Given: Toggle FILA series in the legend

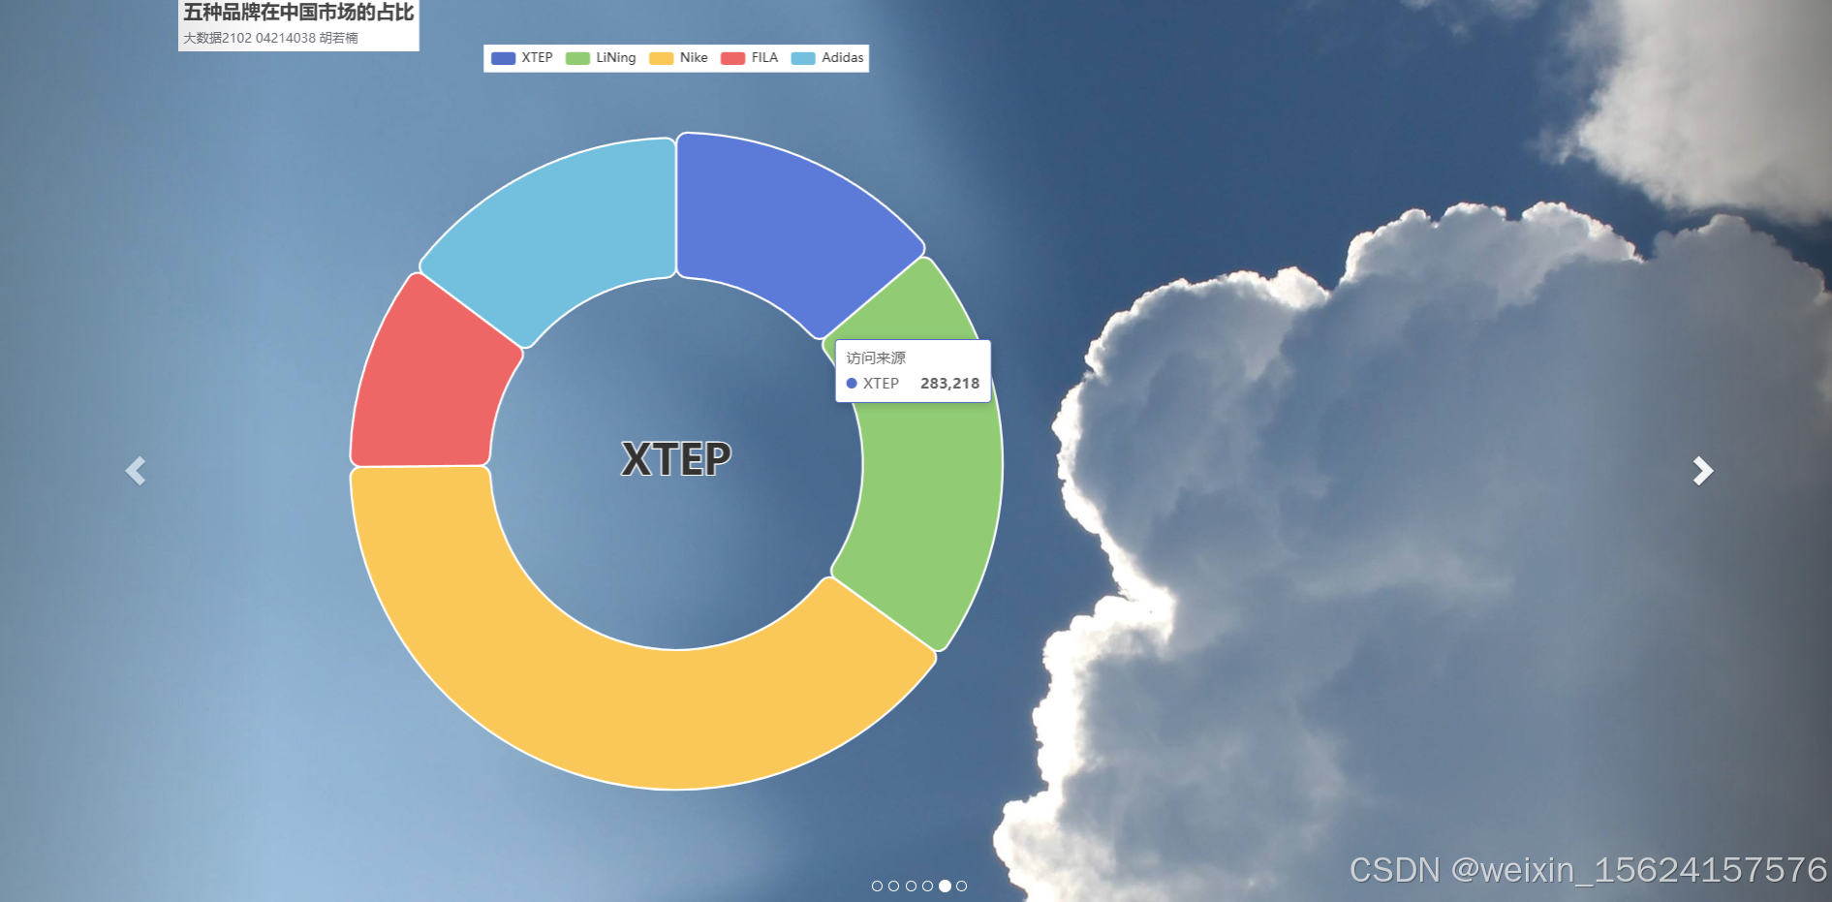Looking at the screenshot, I should 750,58.
